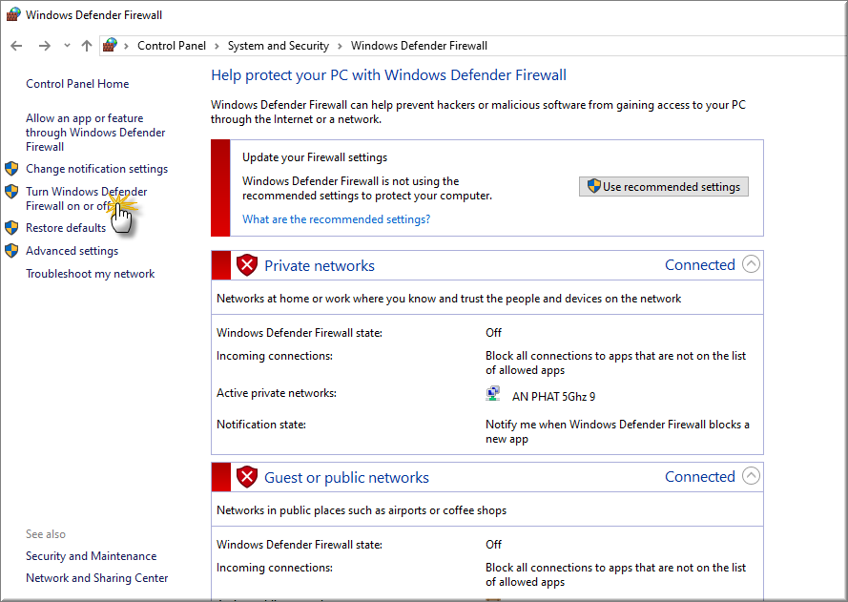The width and height of the screenshot is (848, 602).
Task: Select Guest or public networks heading
Action: pyautogui.click(x=346, y=478)
